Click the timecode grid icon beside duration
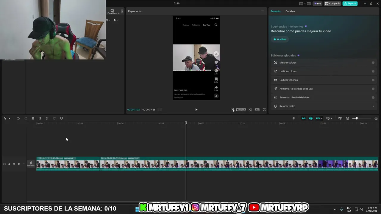The image size is (381, 214). click(x=160, y=110)
